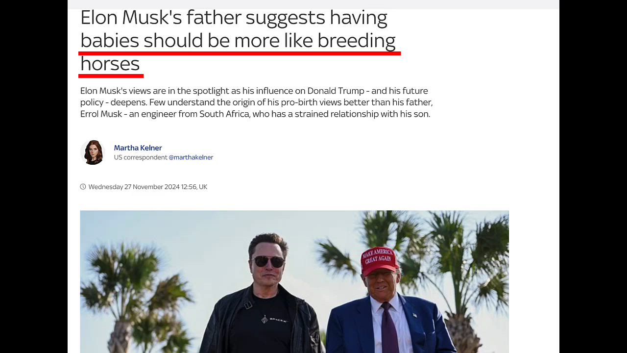Viewport: 627px width, 353px height.
Task: Click the clock icon beside the date
Action: tap(83, 187)
